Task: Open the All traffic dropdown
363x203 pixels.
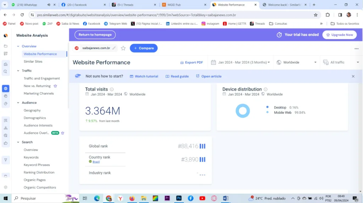Action: click(x=341, y=62)
